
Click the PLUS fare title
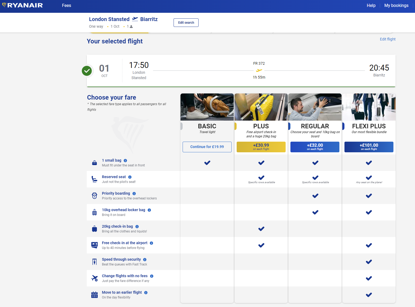261,126
